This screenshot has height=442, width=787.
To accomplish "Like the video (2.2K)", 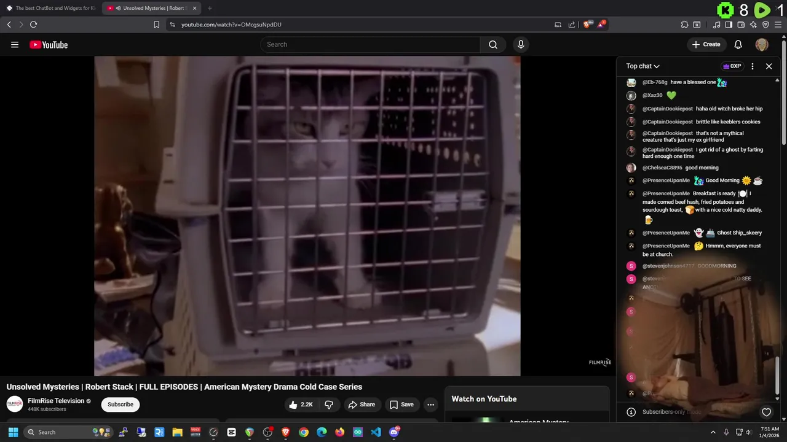I will pyautogui.click(x=301, y=405).
